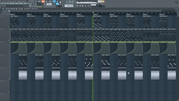The image size is (179, 101).
Task: Select the playlist Paint brush tool
Action: (x=8, y=9)
